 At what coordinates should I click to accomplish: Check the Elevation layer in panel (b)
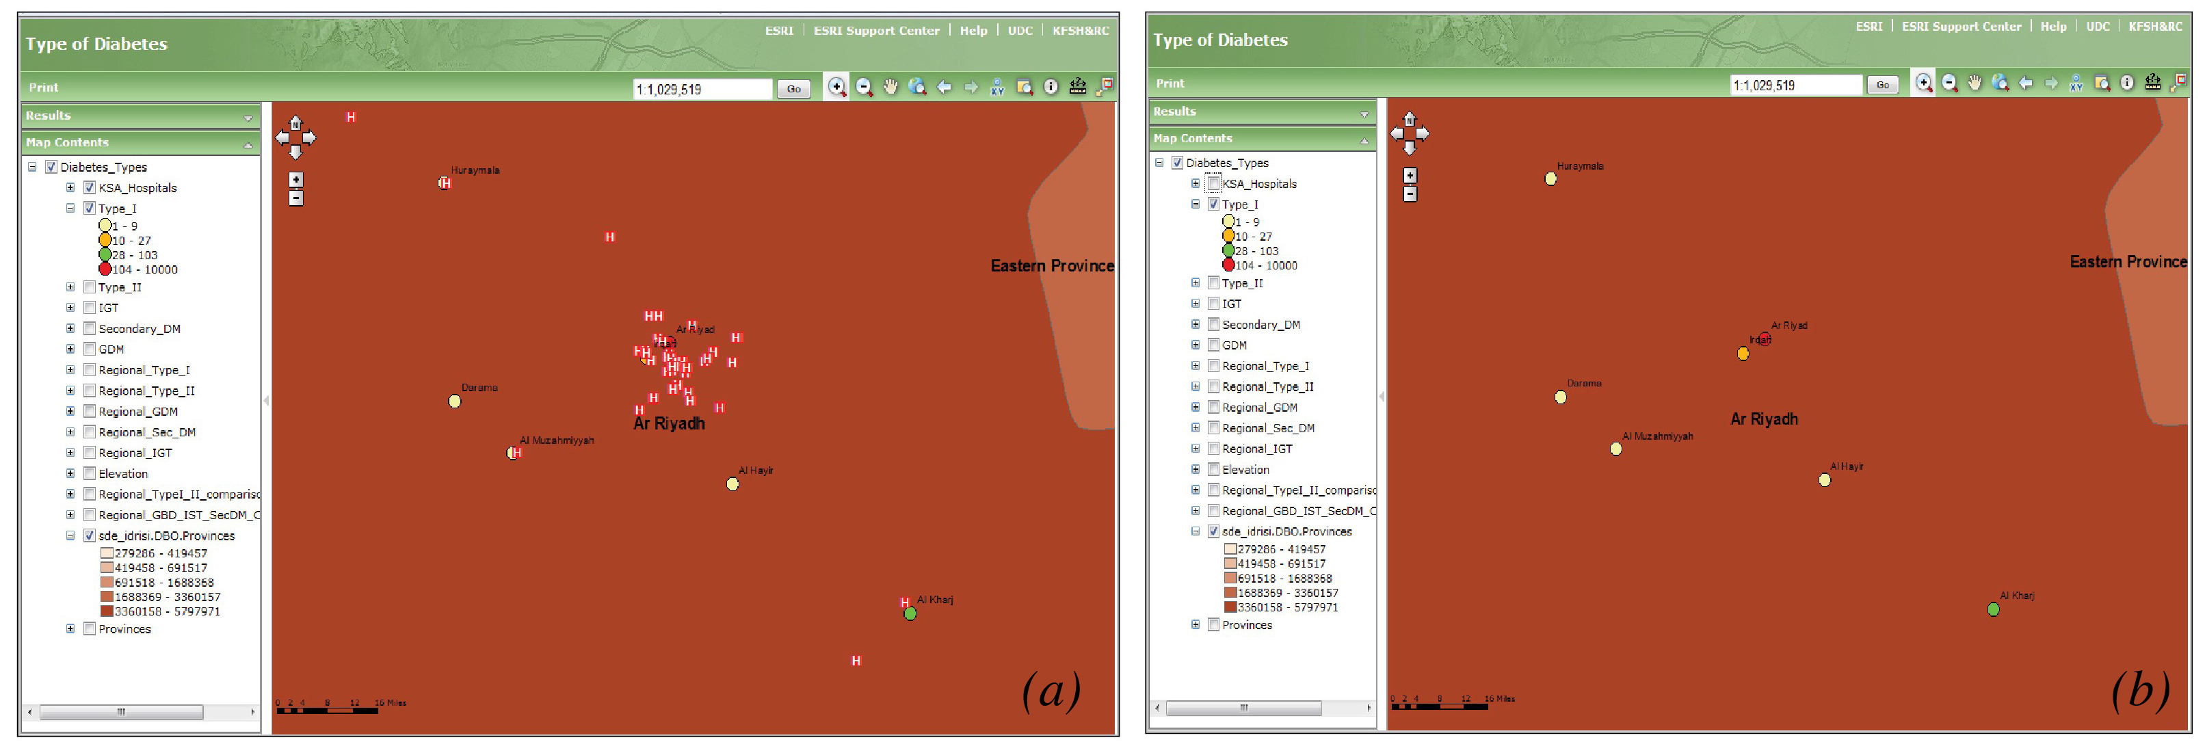click(1213, 469)
